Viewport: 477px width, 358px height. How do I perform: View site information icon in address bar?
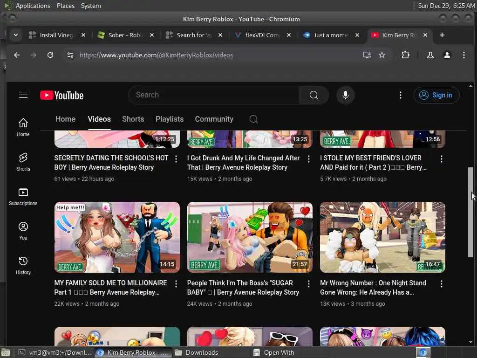pos(70,55)
